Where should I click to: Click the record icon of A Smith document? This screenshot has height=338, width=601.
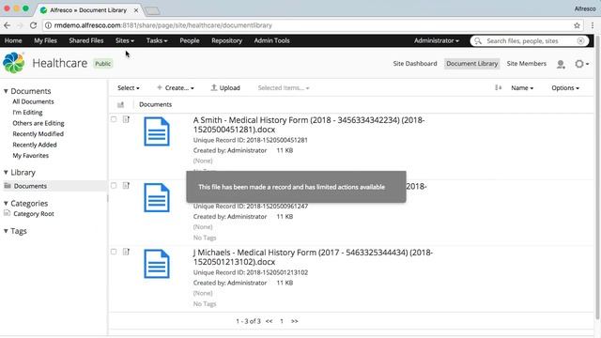point(126,119)
